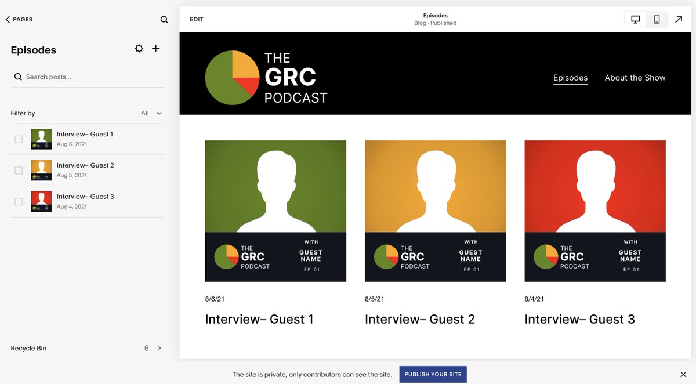Click the Aug 4, 2021 date in sidebar
This screenshot has height=384, width=696.
(72, 207)
